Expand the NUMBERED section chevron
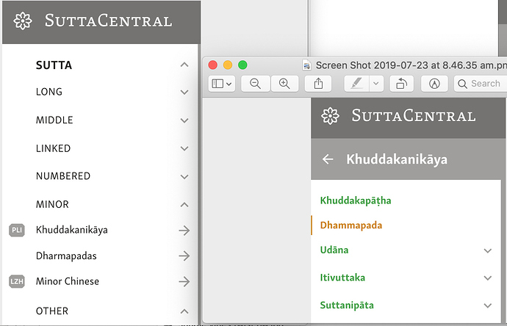The height and width of the screenshot is (326, 507). coord(184,177)
